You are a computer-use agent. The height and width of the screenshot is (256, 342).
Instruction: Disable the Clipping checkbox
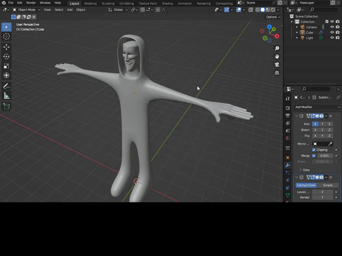click(314, 150)
